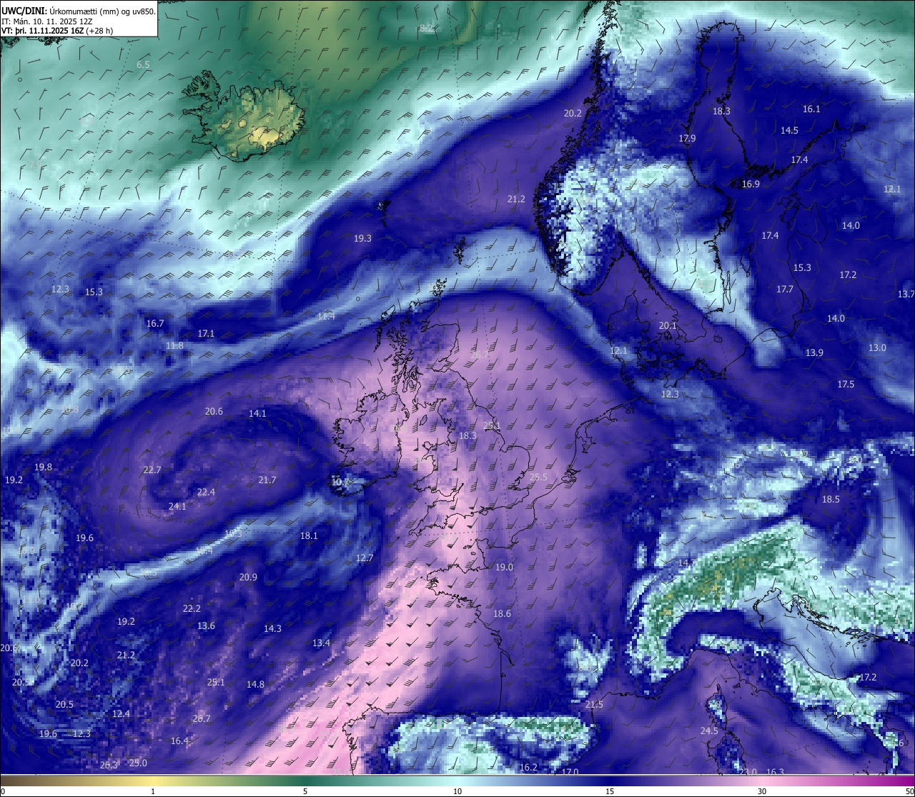915x797 pixels.
Task: Select the 12.7 value label
Action: [x=365, y=558]
